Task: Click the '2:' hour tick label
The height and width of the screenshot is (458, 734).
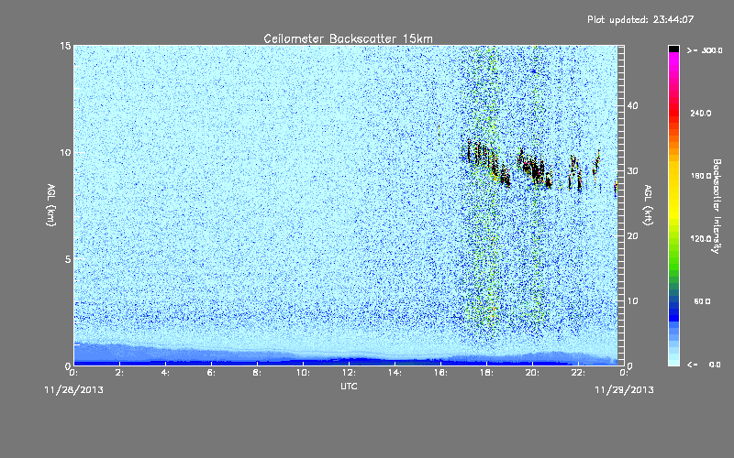Action: tap(120, 373)
